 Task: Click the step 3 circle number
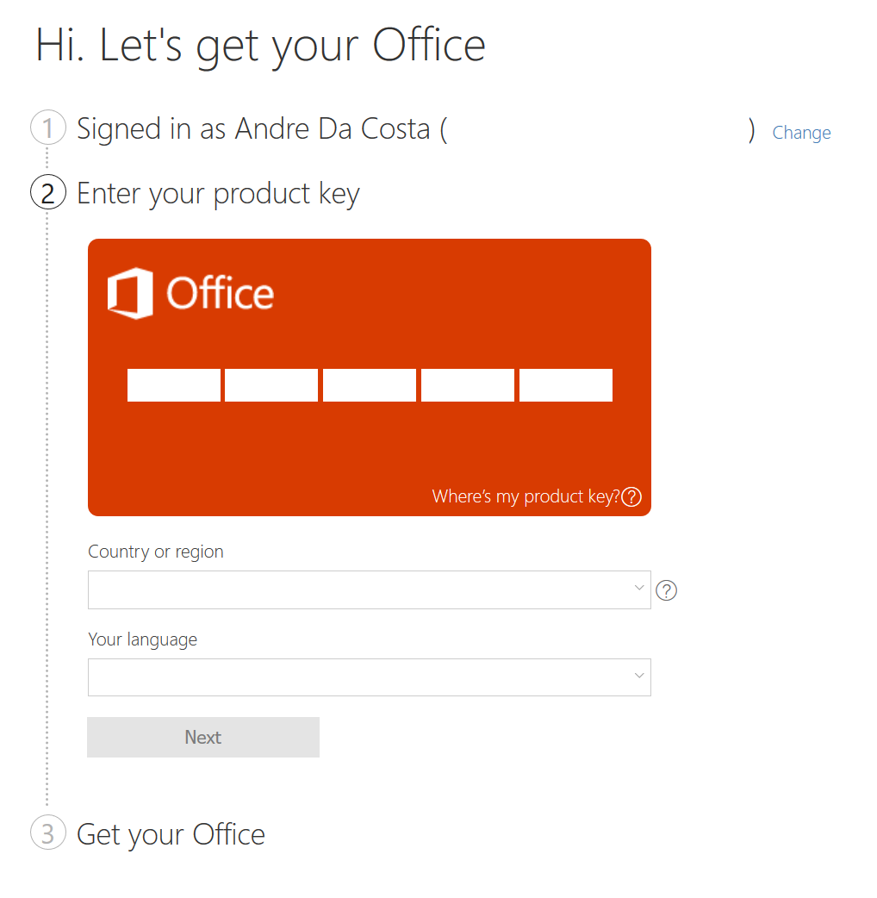pyautogui.click(x=48, y=833)
